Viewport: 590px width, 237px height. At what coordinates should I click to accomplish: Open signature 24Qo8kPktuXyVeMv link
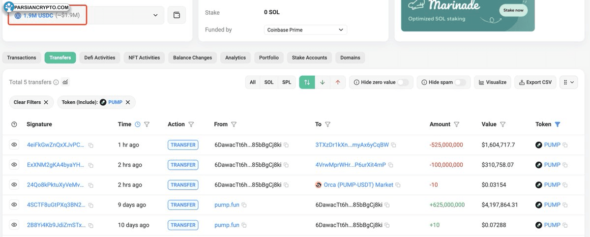pyautogui.click(x=56, y=185)
